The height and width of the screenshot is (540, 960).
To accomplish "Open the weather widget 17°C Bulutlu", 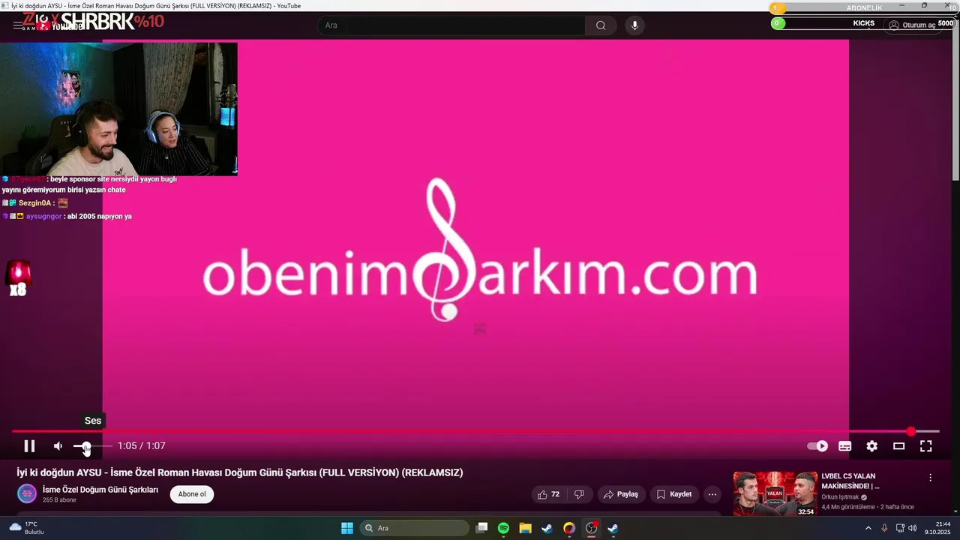I will [26, 528].
